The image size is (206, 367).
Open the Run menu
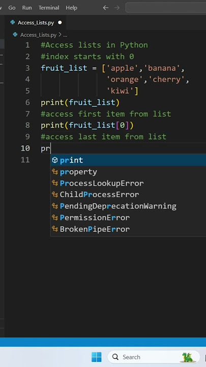27,8
